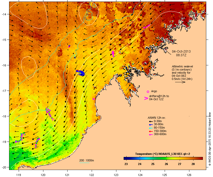Click the '0.5m/s (1kt 24h)' text
The width and height of the screenshot is (213, 177).
coord(182,79)
